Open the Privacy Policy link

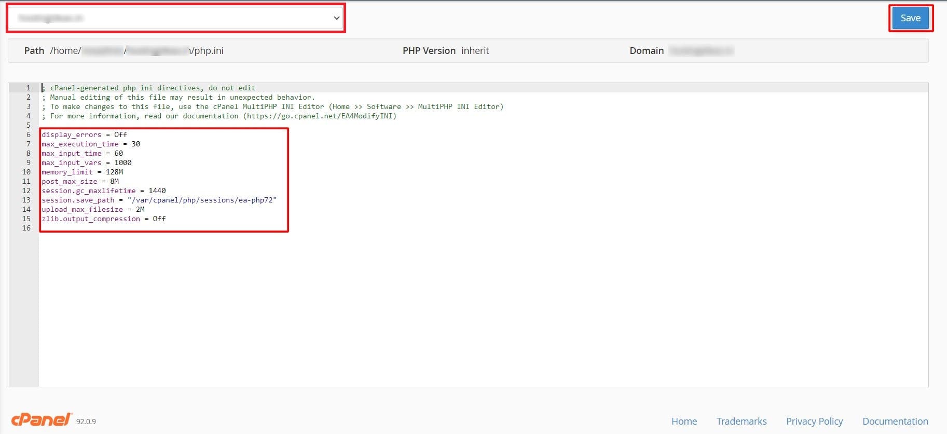[x=814, y=422]
